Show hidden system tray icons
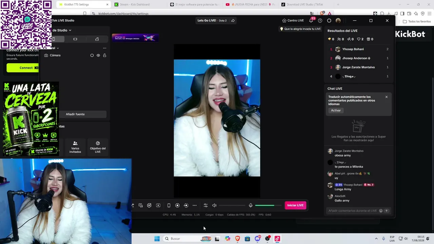 376,239
